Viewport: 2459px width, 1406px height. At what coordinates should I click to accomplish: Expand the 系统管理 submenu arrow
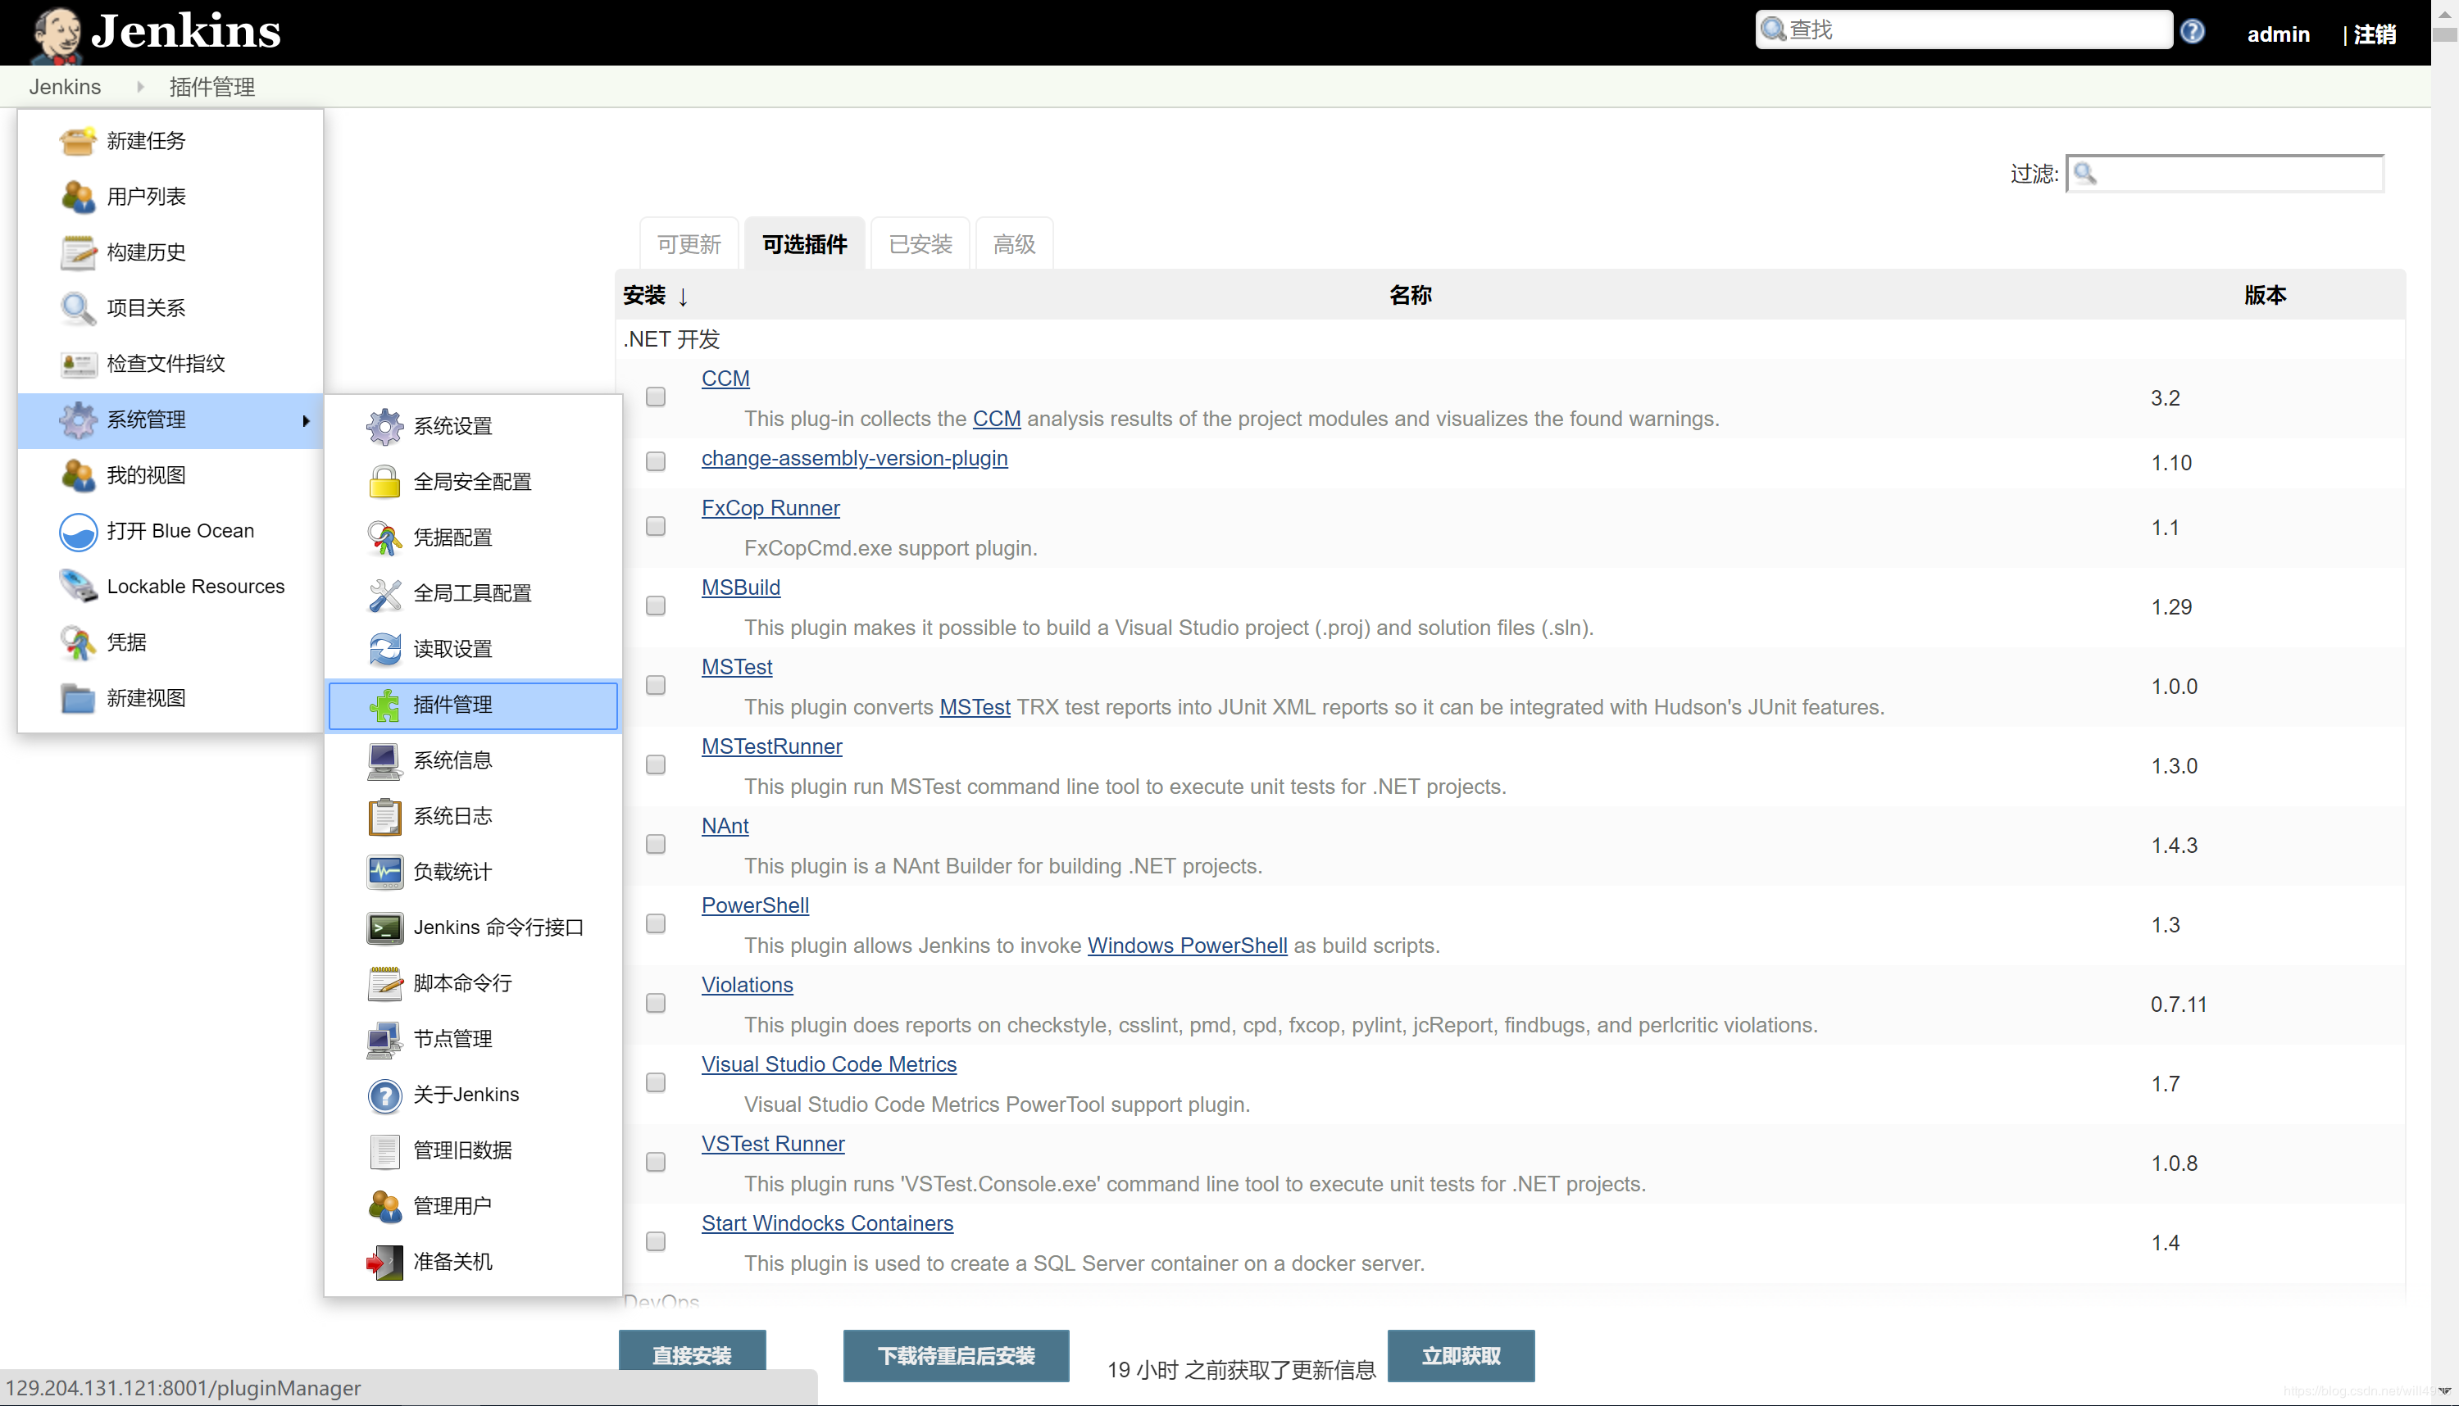[x=305, y=421]
